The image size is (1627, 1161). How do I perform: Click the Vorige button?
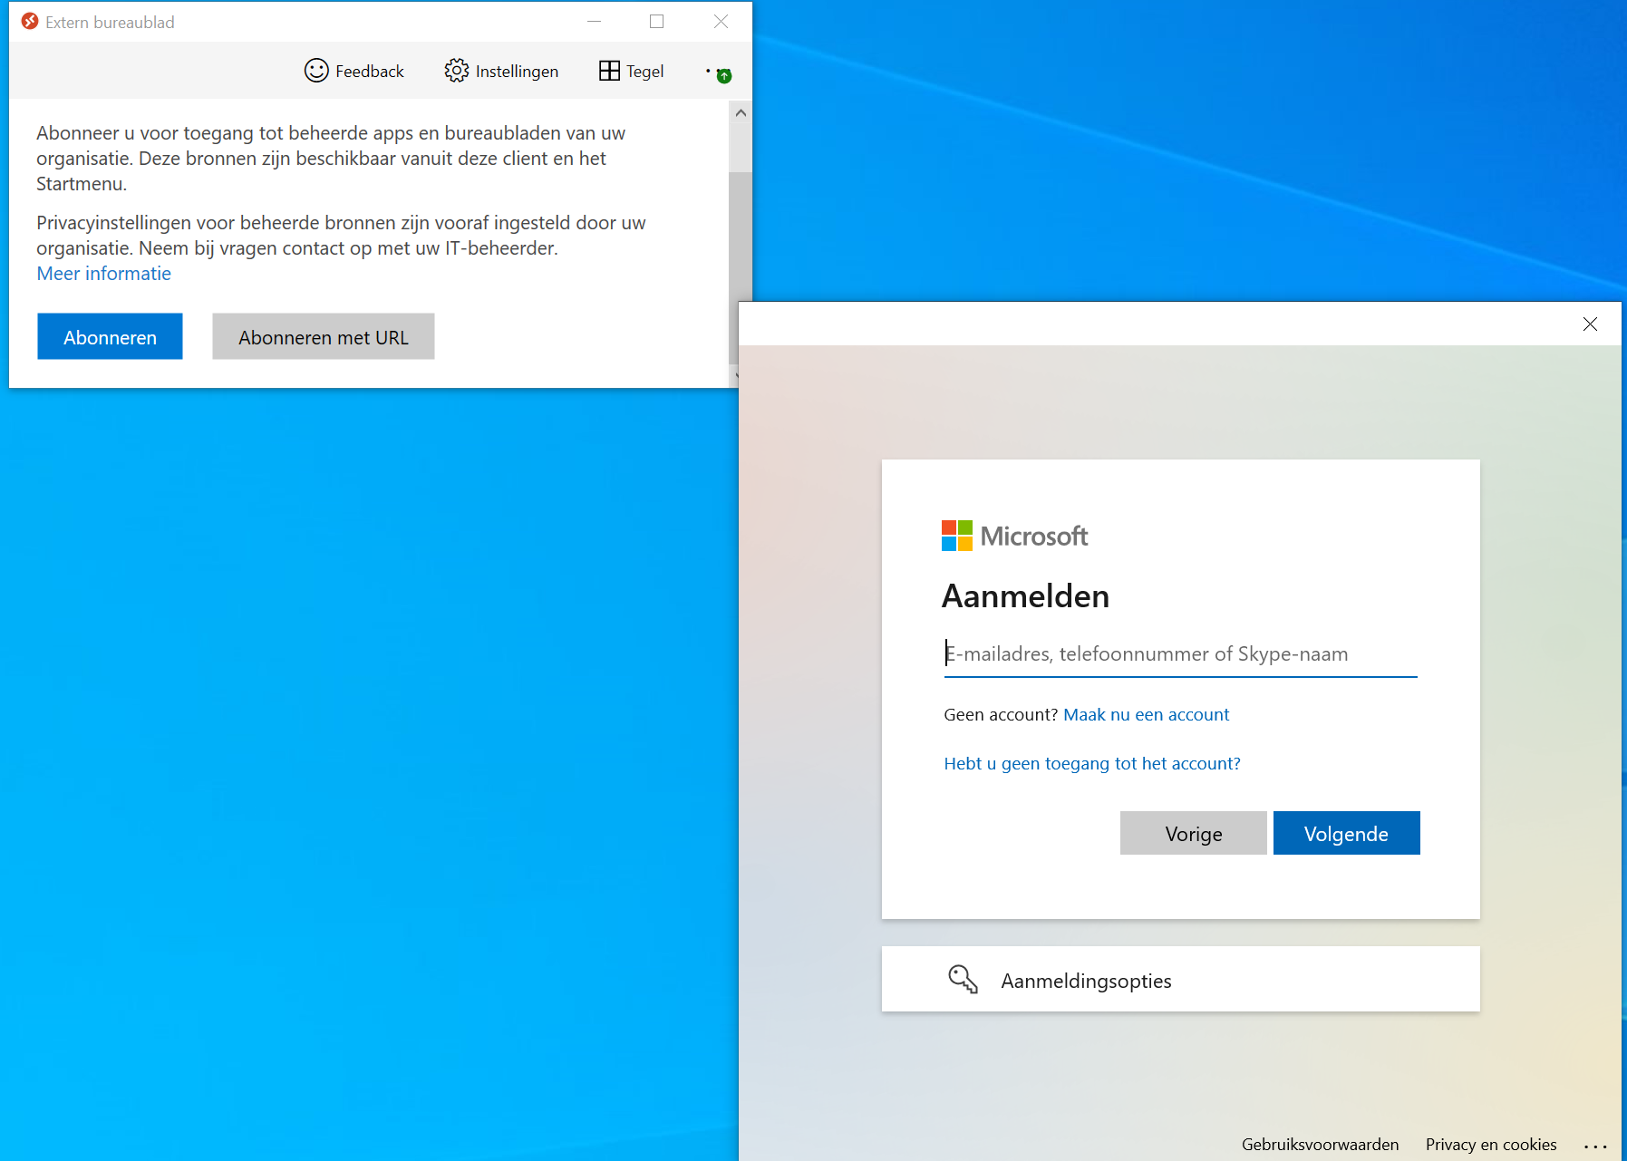coord(1194,833)
